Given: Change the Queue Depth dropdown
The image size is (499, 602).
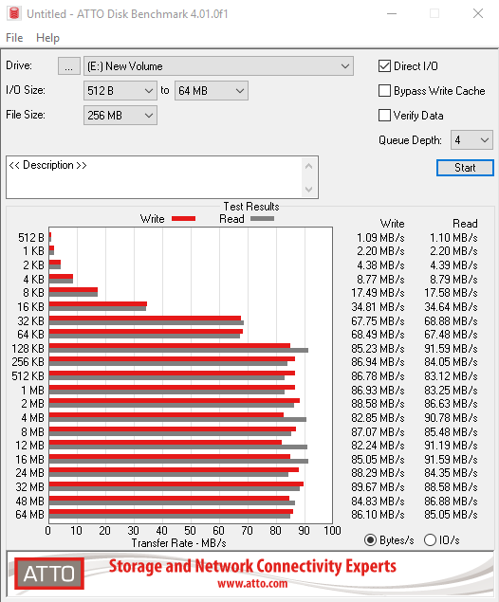Looking at the screenshot, I should pyautogui.click(x=471, y=140).
